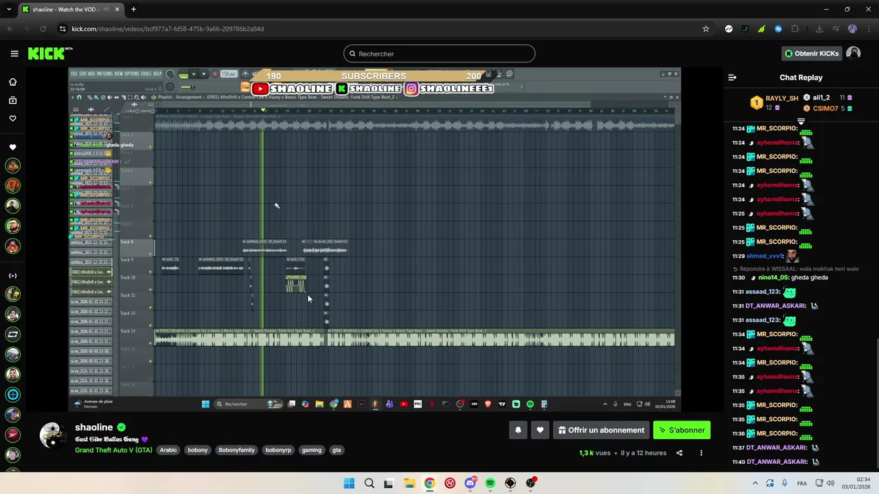Viewport: 879px width, 494px height.
Task: Collapse the Chat Replay panel with arrow icon
Action: (x=732, y=78)
